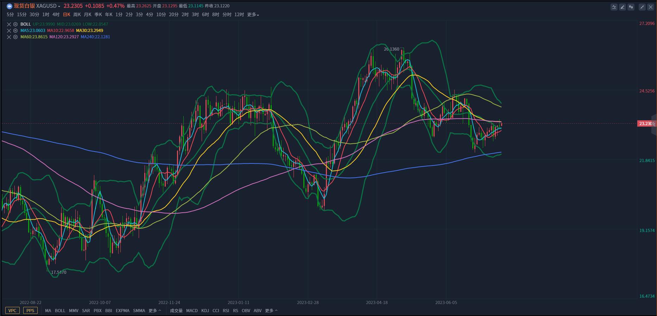
Task: Activate the pencil drawing tool icon
Action: click(623, 7)
